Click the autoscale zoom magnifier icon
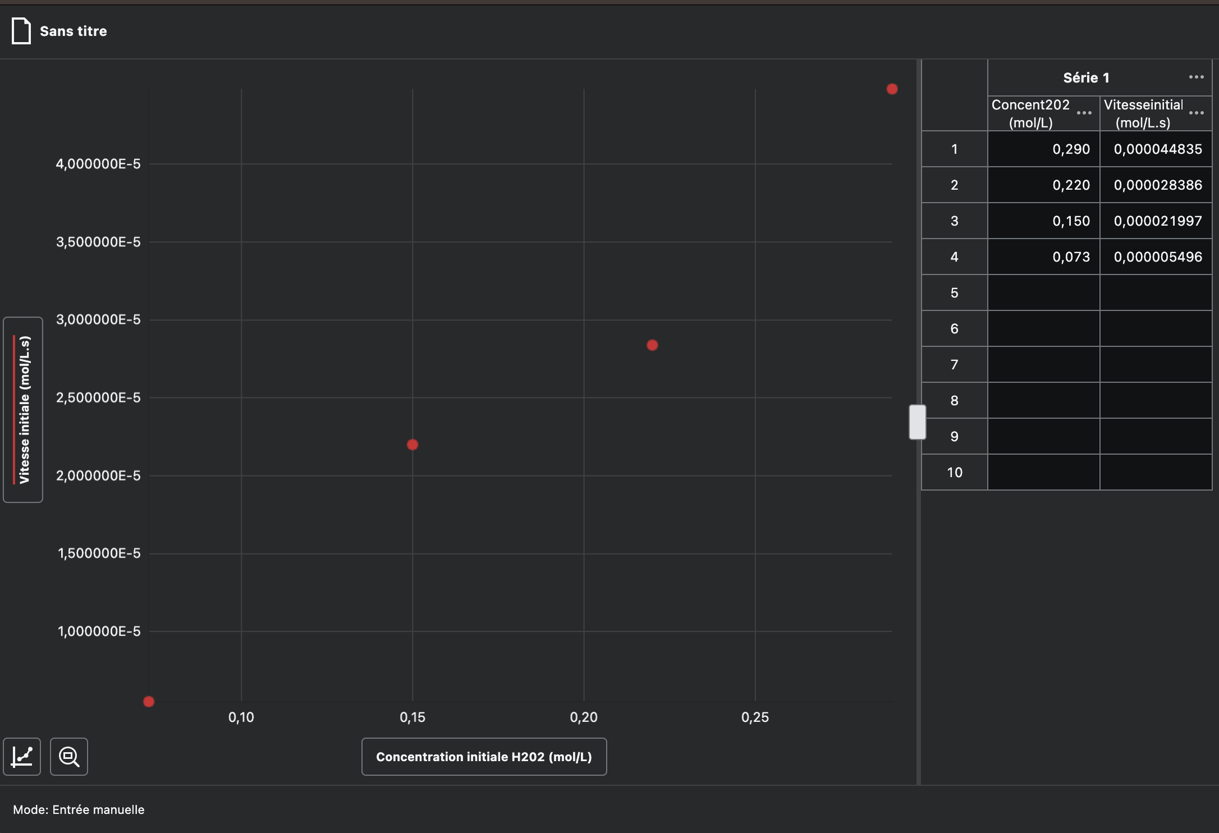Image resolution: width=1219 pixels, height=833 pixels. point(69,757)
